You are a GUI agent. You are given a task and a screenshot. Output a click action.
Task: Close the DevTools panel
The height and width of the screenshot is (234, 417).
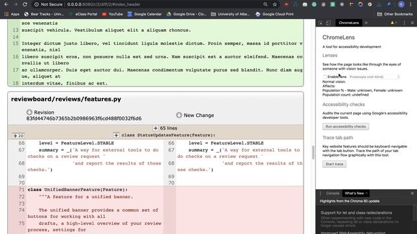pos(412,23)
